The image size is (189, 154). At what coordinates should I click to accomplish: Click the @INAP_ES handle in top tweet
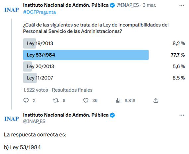pos(128,5)
